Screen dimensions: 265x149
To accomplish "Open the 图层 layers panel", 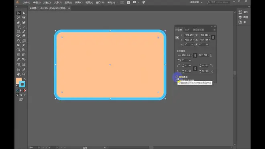I will 243,17.
